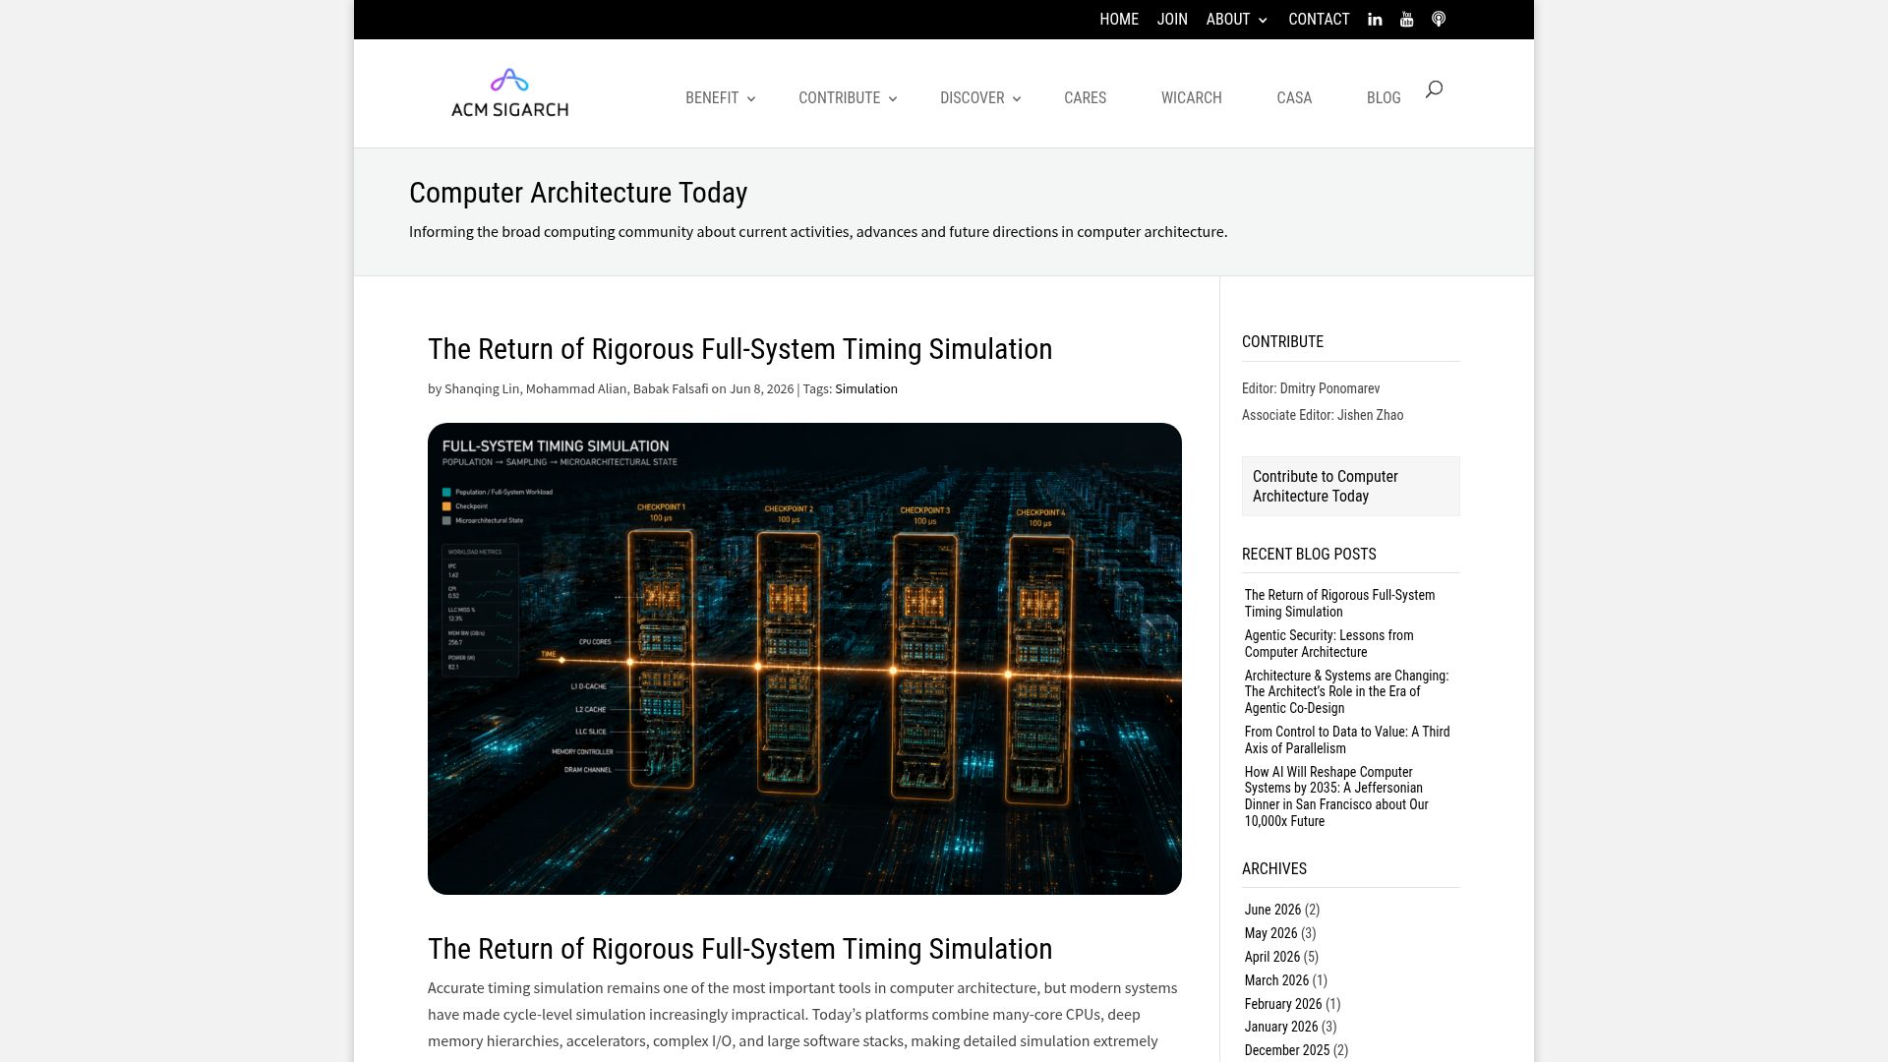Click the Computer Architecture Today heading

[x=578, y=193]
